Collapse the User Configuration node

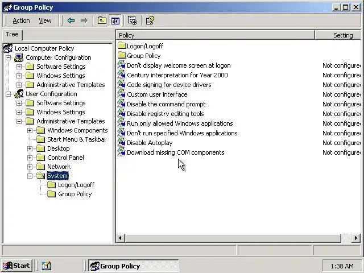click(8, 94)
